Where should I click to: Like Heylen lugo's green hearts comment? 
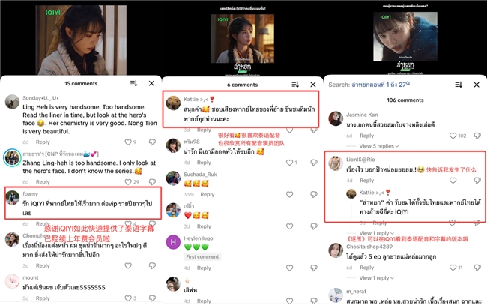point(289,268)
